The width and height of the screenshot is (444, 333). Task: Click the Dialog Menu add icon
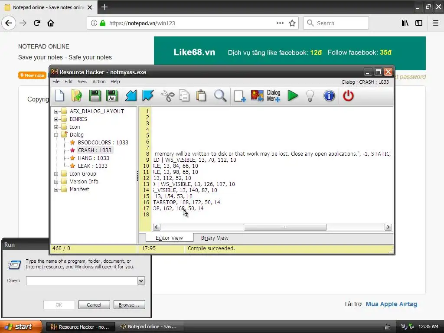point(274,96)
